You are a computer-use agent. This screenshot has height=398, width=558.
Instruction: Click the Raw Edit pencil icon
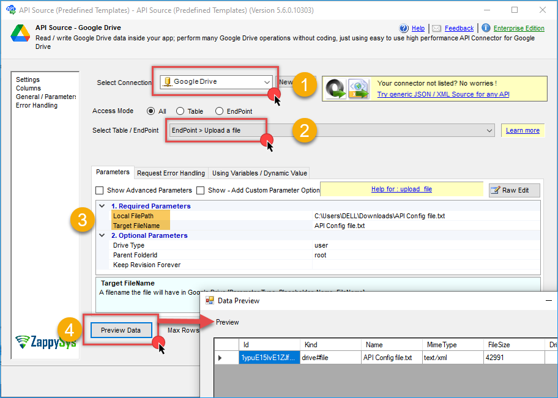pos(496,190)
